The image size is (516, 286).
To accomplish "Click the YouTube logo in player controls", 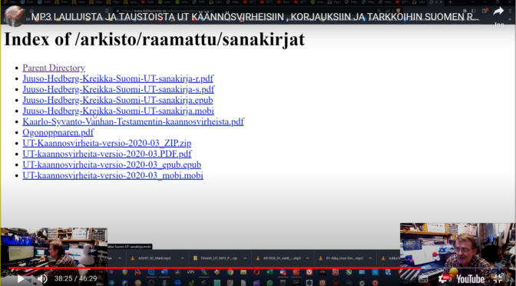I will click(470, 279).
